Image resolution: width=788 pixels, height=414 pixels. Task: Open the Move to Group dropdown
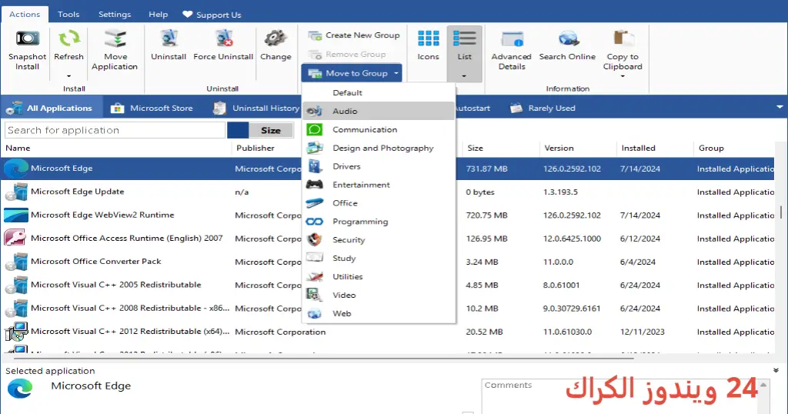tap(352, 73)
